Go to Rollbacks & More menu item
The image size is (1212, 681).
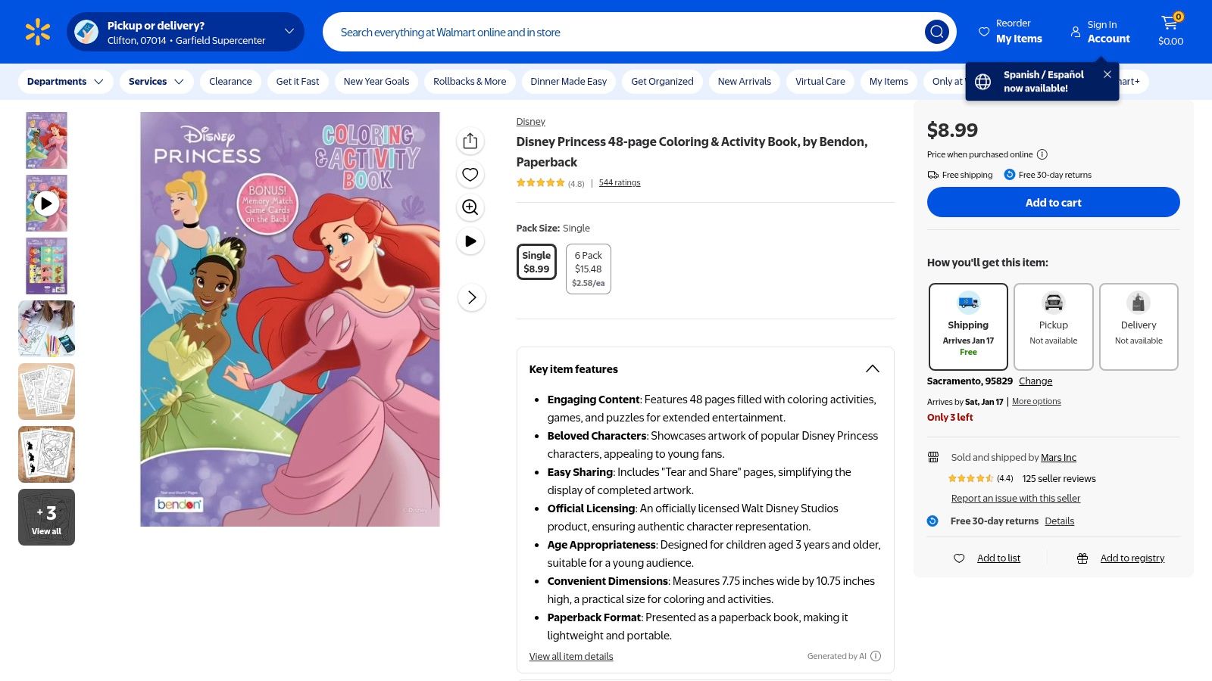click(470, 82)
